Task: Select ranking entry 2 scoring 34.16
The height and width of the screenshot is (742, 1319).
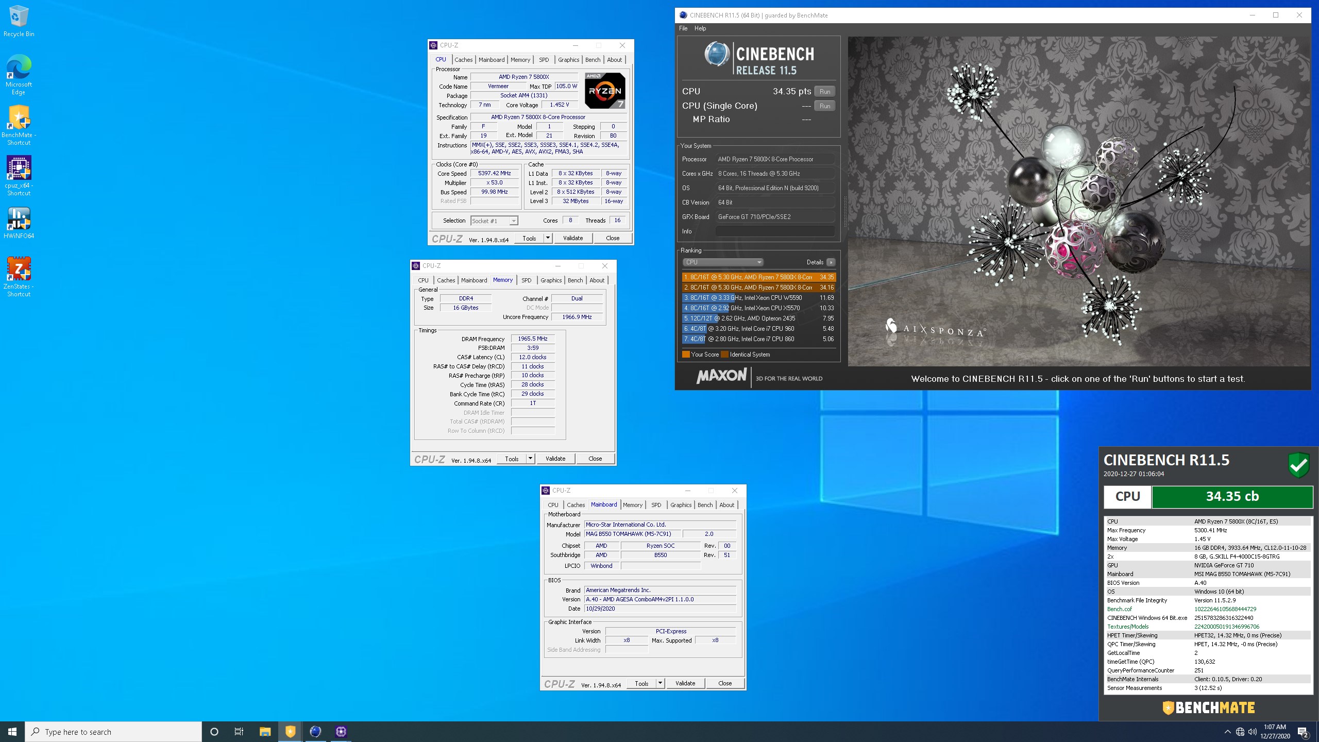Action: point(758,288)
